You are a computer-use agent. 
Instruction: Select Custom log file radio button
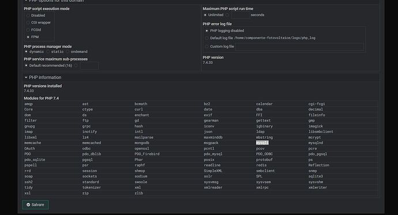(206, 46)
